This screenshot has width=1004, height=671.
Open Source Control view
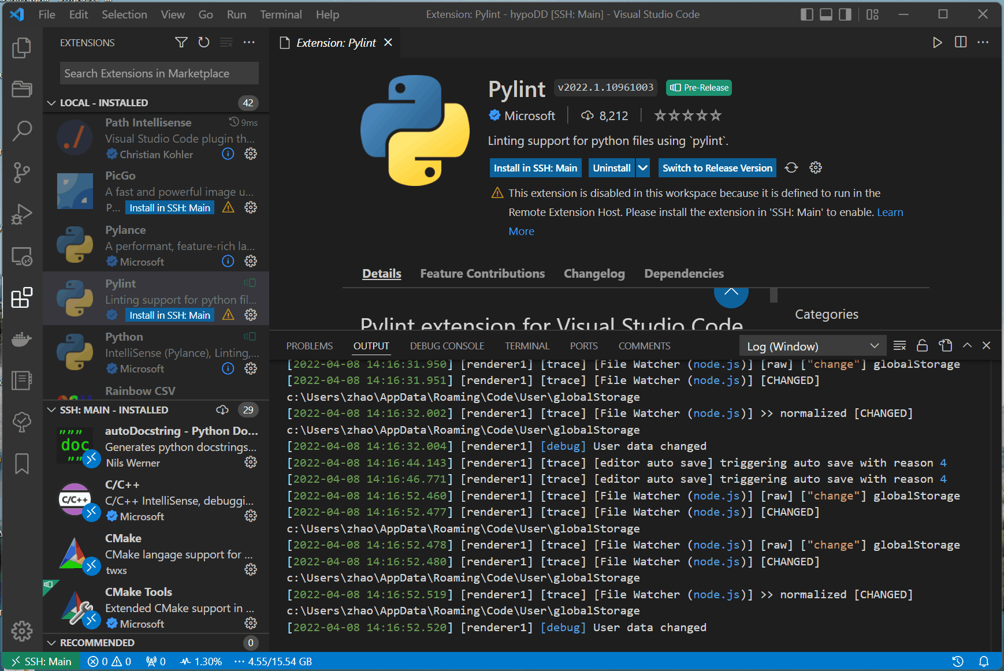(x=21, y=172)
